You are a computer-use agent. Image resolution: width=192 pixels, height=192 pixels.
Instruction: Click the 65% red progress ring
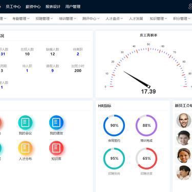pos(146,158)
